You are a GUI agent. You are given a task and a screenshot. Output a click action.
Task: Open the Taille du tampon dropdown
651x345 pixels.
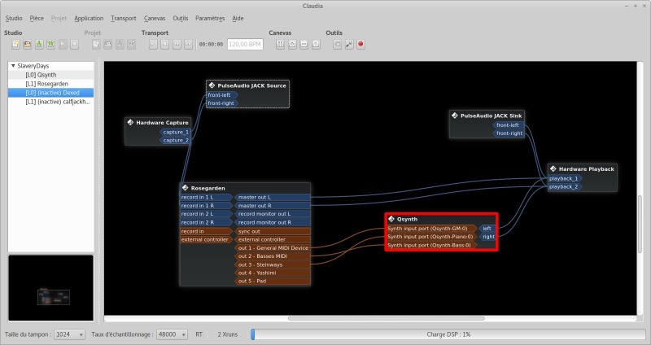69,334
